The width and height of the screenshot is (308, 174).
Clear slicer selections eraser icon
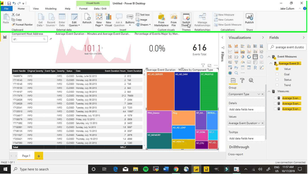pyautogui.click(x=51, y=39)
